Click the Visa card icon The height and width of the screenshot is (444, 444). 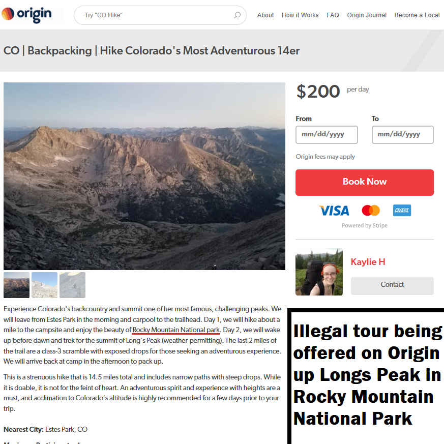click(334, 211)
